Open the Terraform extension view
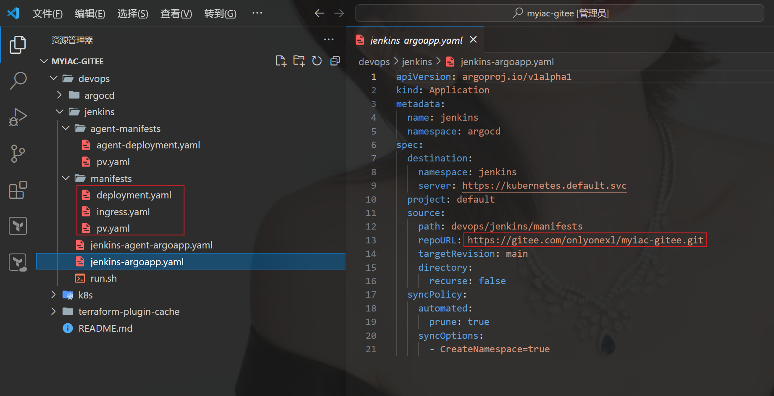Viewport: 774px width, 396px height. pyautogui.click(x=18, y=226)
